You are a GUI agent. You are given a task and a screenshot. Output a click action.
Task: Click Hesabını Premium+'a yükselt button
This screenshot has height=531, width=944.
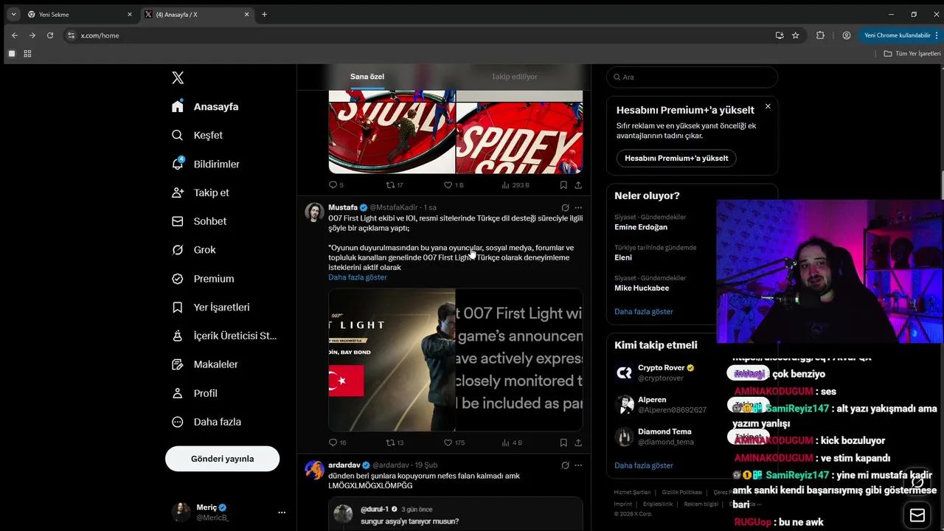click(x=676, y=158)
